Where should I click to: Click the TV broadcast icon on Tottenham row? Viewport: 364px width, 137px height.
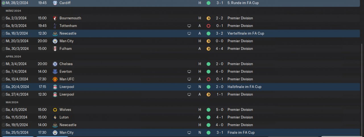(x=189, y=26)
